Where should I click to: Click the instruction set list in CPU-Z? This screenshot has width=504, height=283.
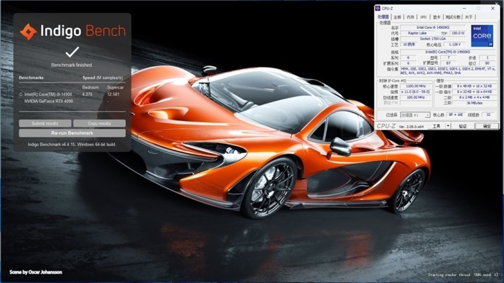point(448,71)
